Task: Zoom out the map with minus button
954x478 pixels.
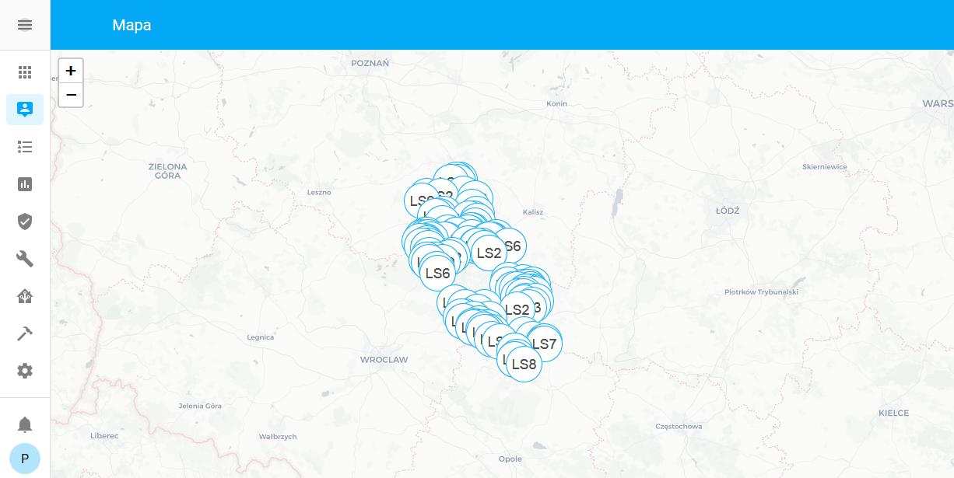Action: pos(71,95)
